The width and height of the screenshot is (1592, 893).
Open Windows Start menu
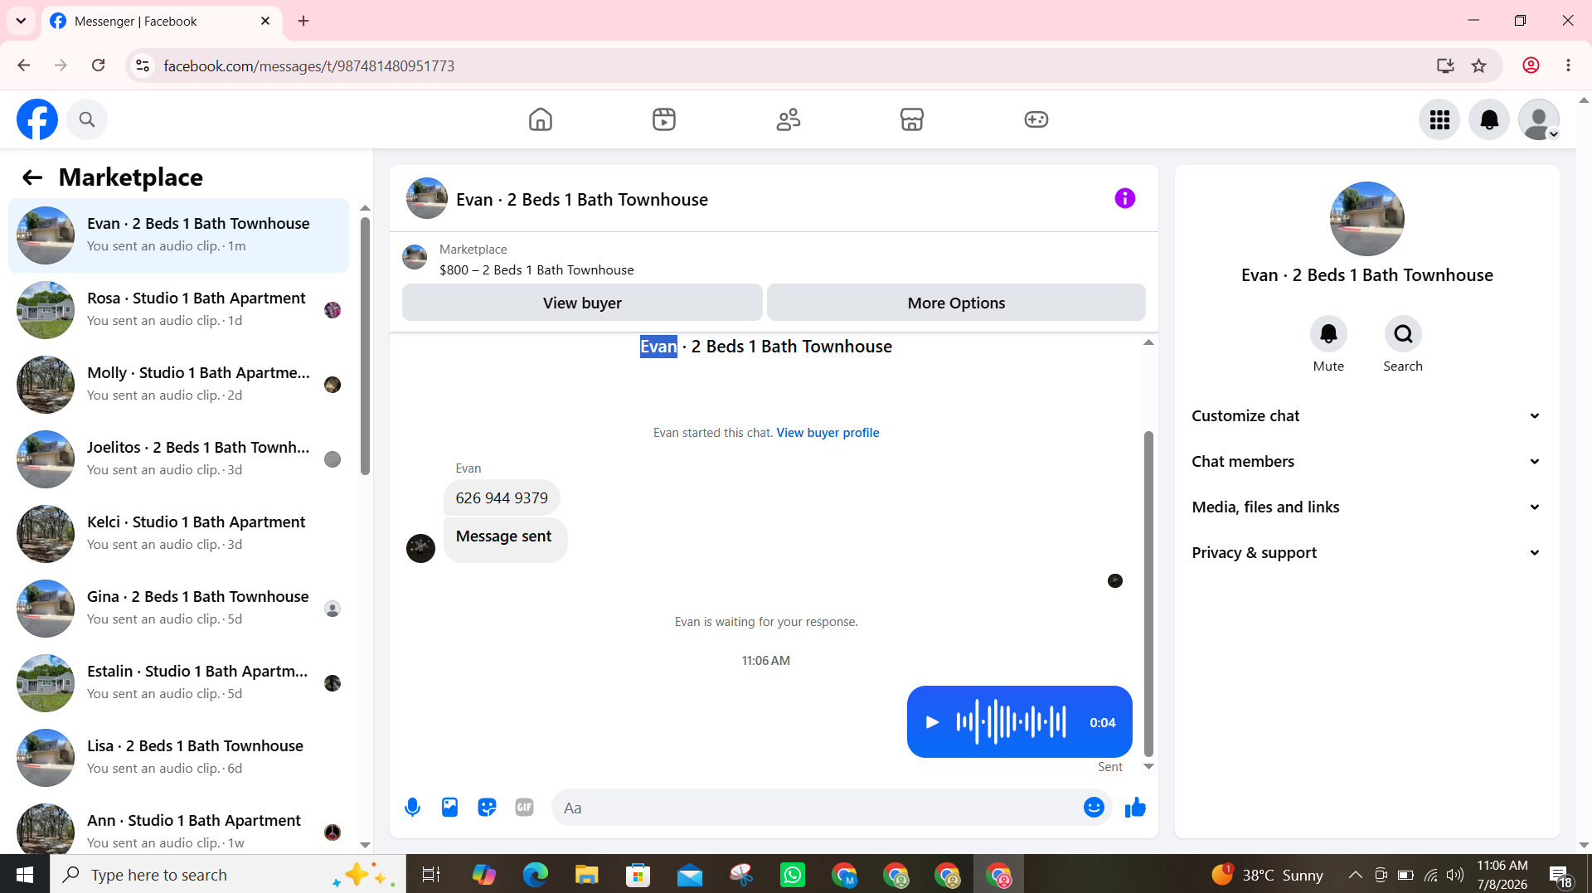25,875
